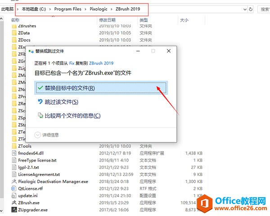Click folder name ZData

(24, 33)
